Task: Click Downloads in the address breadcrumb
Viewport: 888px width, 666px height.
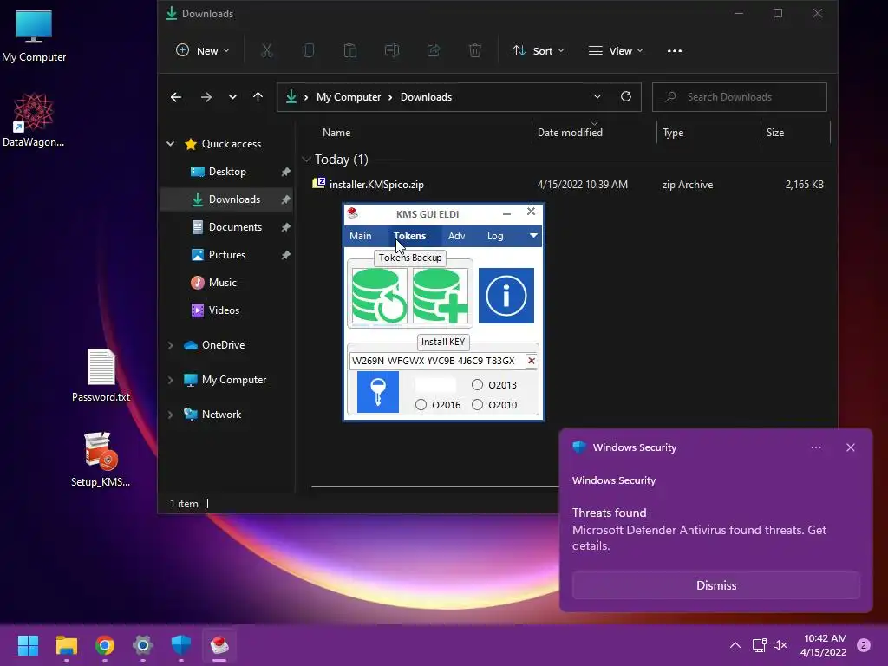Action: [x=426, y=97]
